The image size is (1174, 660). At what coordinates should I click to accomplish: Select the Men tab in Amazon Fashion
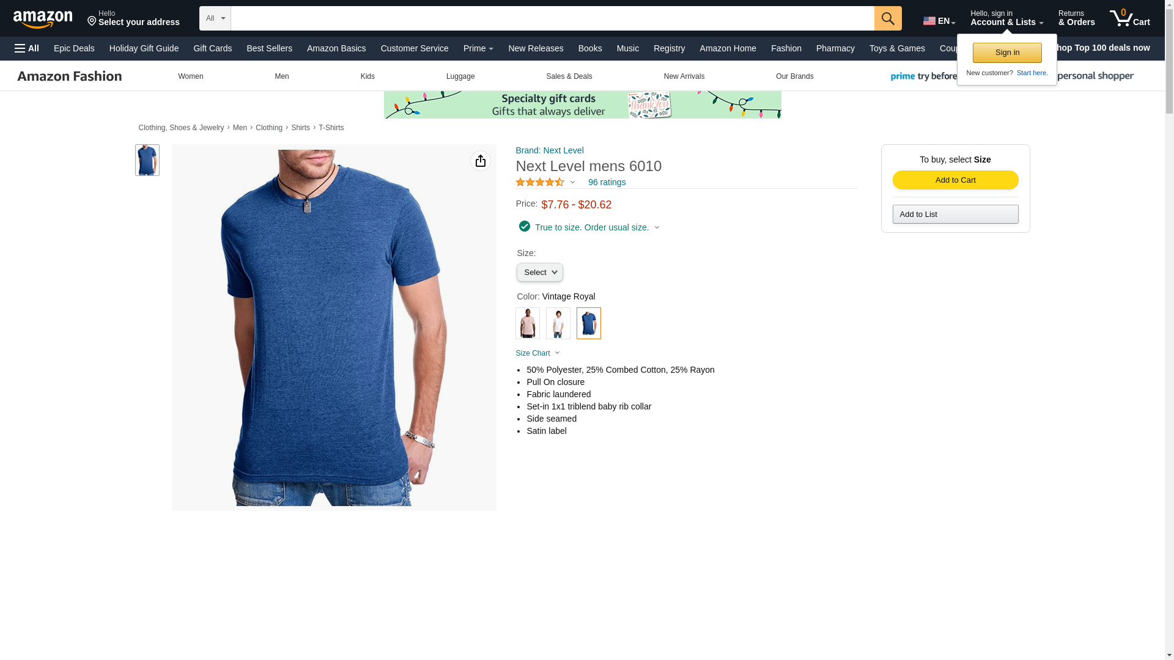pyautogui.click(x=282, y=76)
